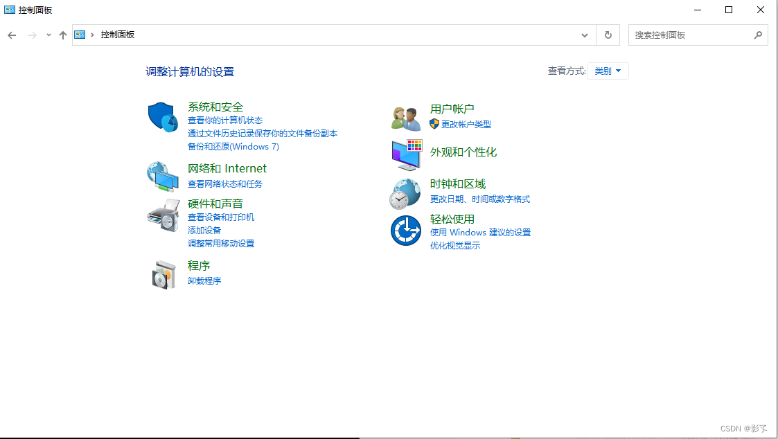
Task: Open 用户帐户 category heading
Action: tap(452, 109)
